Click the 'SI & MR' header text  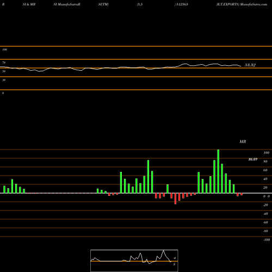(29, 4)
